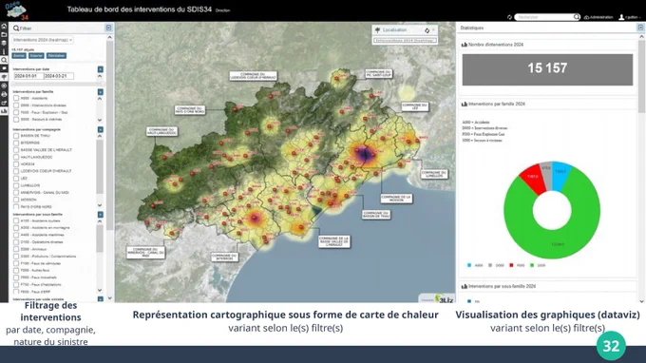The width and height of the screenshot is (646, 363).
Task: Click the Réinitialiser button
Action: pyautogui.click(x=56, y=56)
